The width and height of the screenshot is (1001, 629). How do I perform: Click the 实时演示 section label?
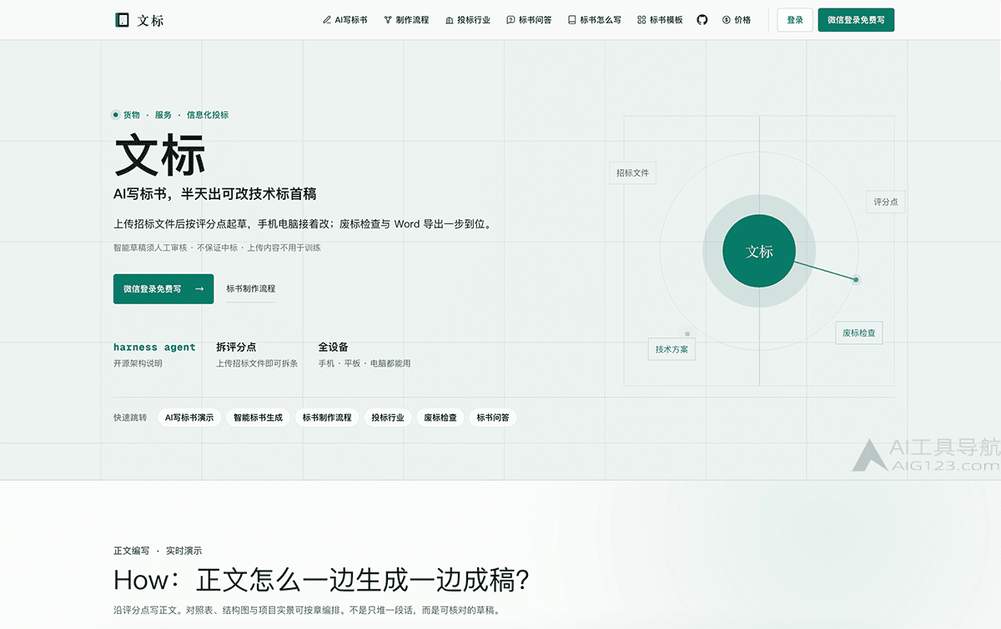(x=184, y=551)
